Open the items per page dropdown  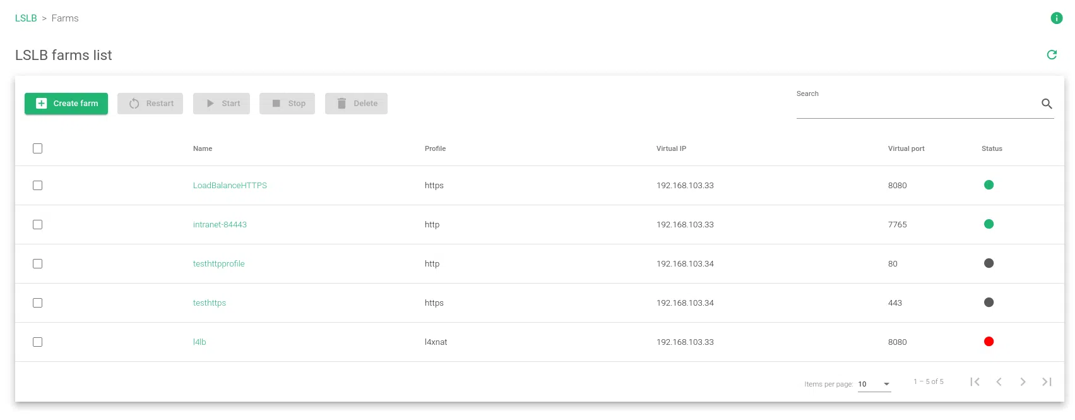(874, 384)
